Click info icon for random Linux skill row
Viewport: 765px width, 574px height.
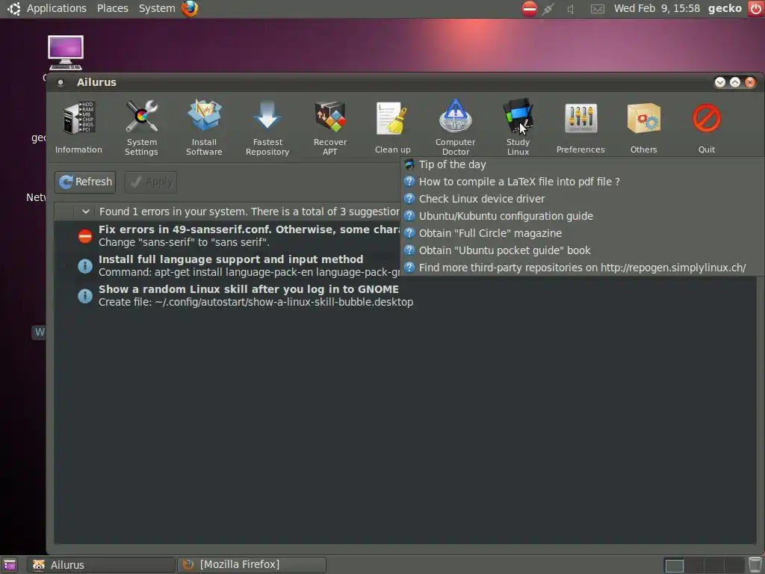pyautogui.click(x=85, y=296)
